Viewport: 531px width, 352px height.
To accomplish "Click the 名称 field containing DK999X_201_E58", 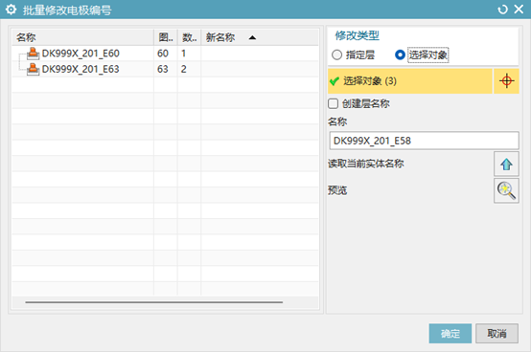I will click(x=424, y=141).
